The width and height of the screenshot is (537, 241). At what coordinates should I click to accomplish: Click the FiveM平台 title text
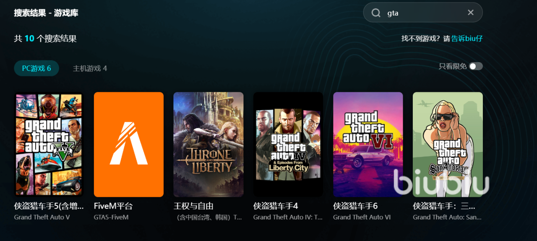(113, 206)
